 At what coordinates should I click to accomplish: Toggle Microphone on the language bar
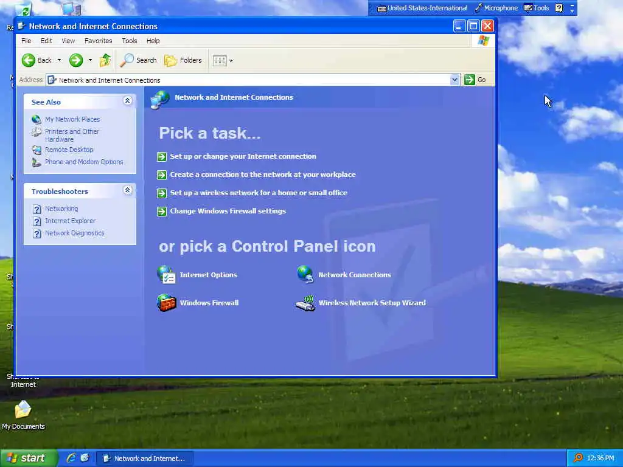click(x=496, y=8)
